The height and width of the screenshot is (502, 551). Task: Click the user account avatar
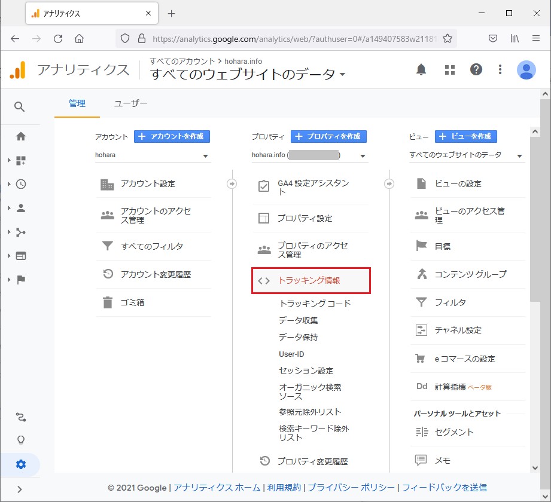click(526, 70)
